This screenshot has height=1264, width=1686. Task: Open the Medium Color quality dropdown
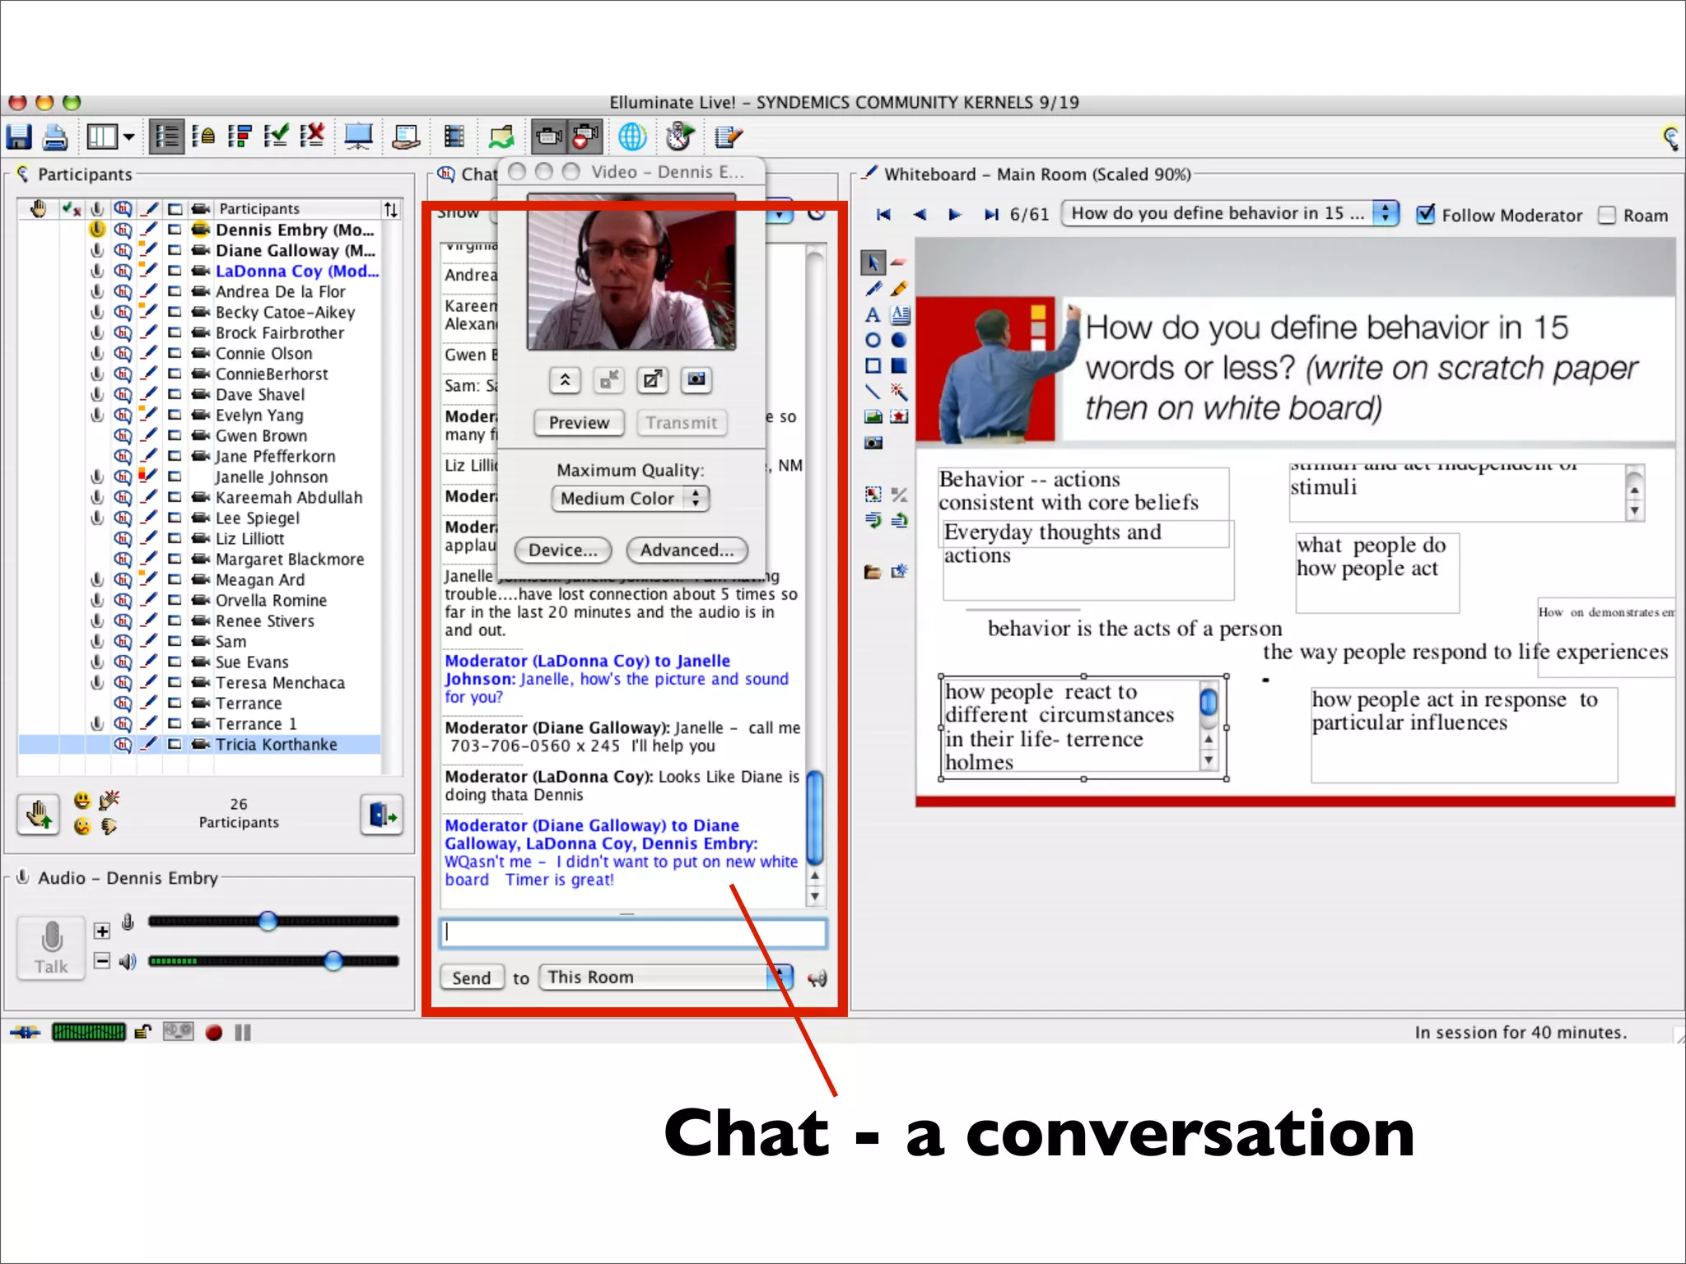(630, 499)
